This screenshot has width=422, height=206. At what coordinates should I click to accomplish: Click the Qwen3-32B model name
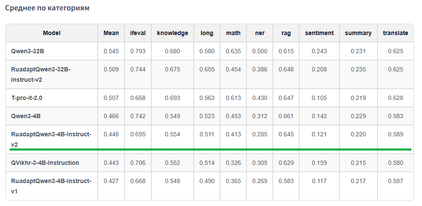click(x=28, y=51)
